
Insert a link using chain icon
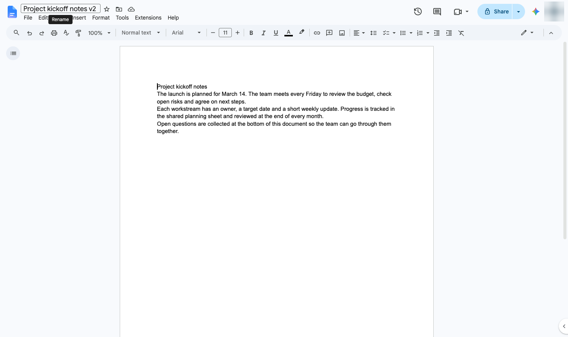point(317,33)
